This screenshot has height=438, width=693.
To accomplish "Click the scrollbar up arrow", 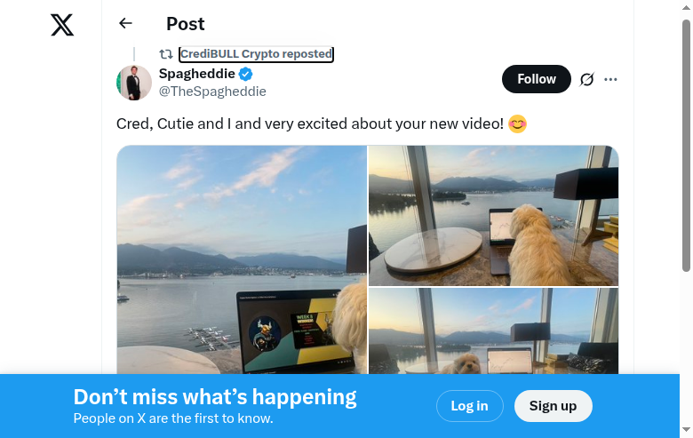I will [x=686, y=7].
